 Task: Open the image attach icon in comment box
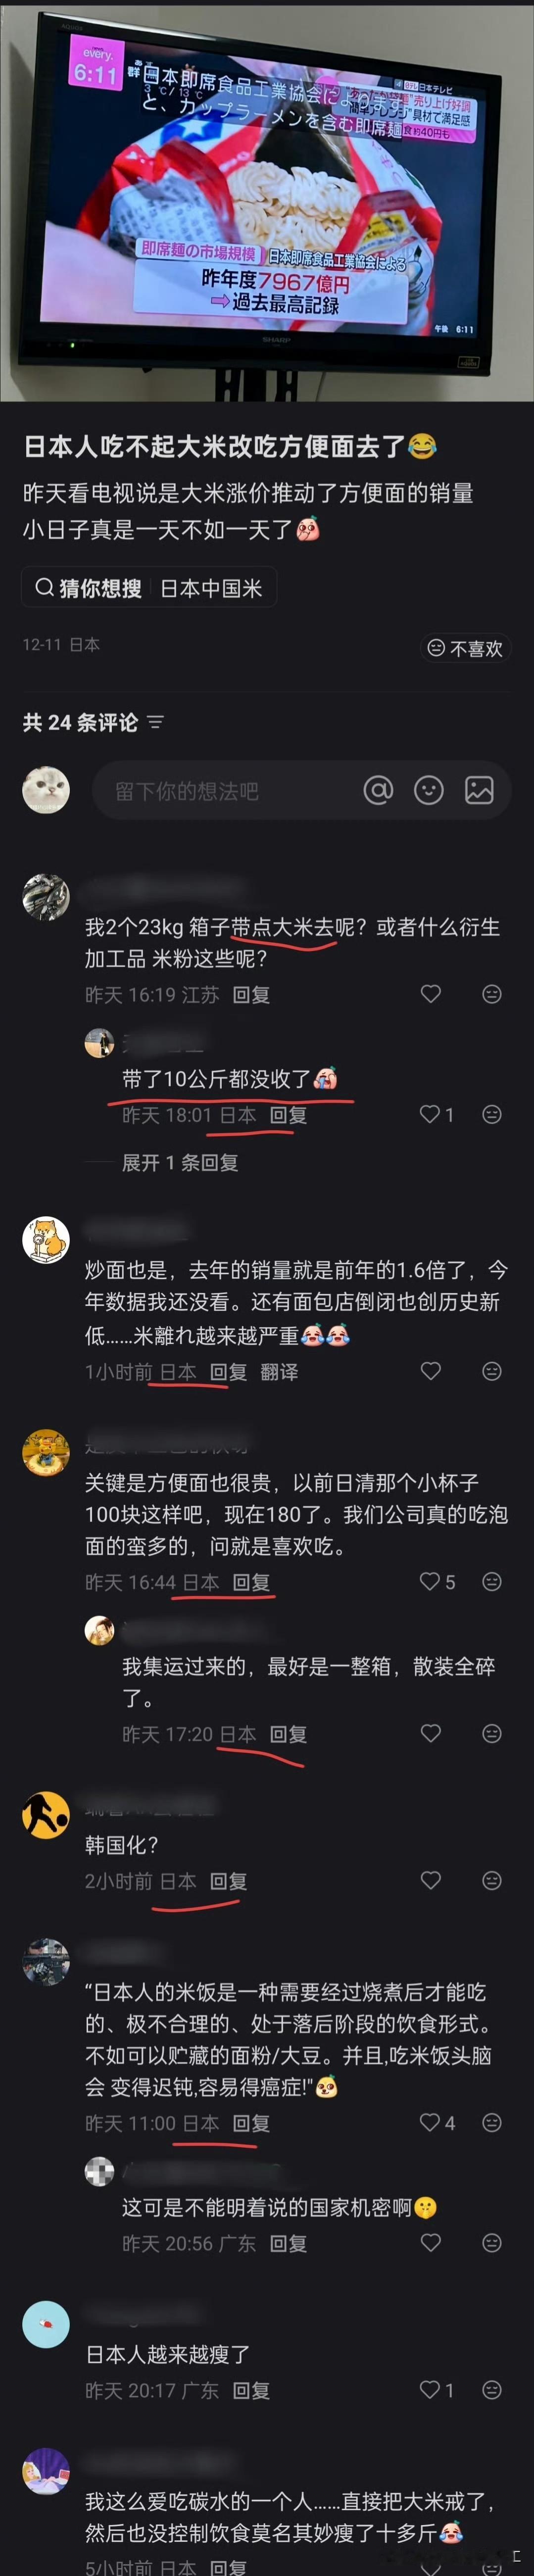point(480,791)
